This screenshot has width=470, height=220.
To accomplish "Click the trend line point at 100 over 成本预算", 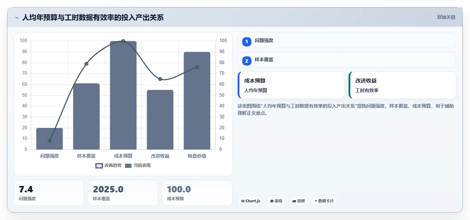I will [x=123, y=41].
